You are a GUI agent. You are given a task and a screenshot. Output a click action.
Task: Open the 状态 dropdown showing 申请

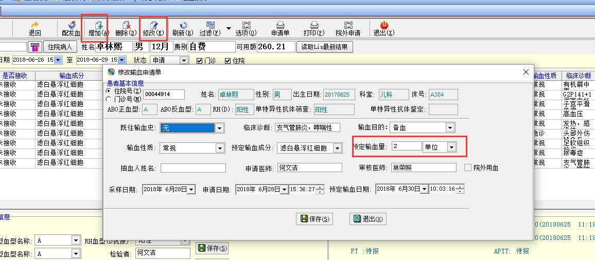click(x=184, y=60)
